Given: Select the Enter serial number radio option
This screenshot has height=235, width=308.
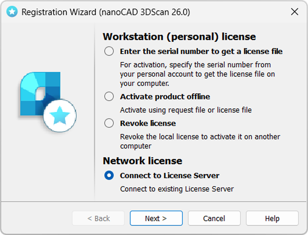Looking at the screenshot, I should [x=109, y=51].
